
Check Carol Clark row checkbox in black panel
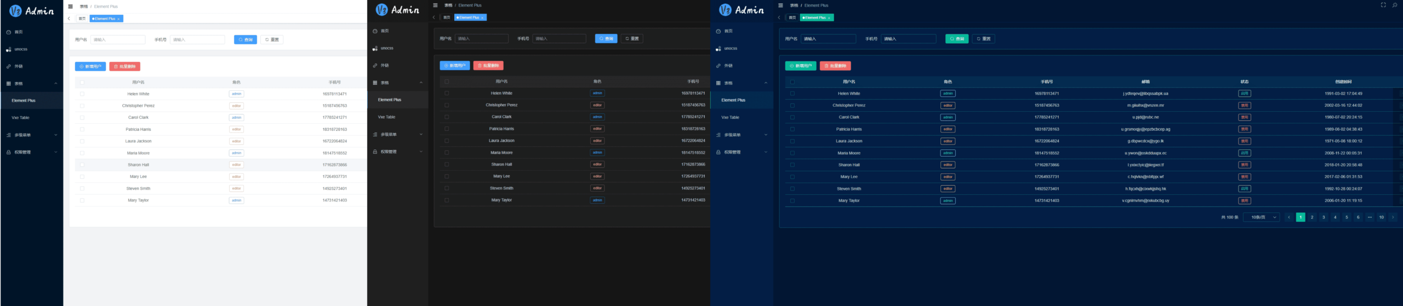pyautogui.click(x=447, y=117)
